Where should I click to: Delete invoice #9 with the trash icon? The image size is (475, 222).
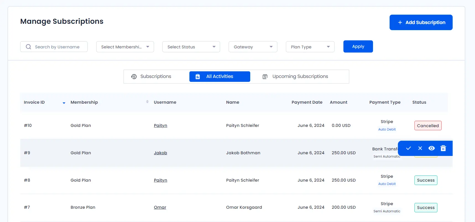coord(443,148)
